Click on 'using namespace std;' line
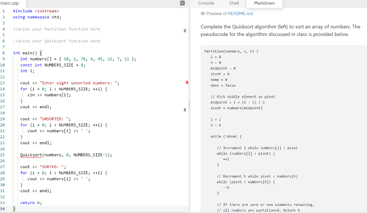The height and width of the screenshot is (213, 367). 37,17
